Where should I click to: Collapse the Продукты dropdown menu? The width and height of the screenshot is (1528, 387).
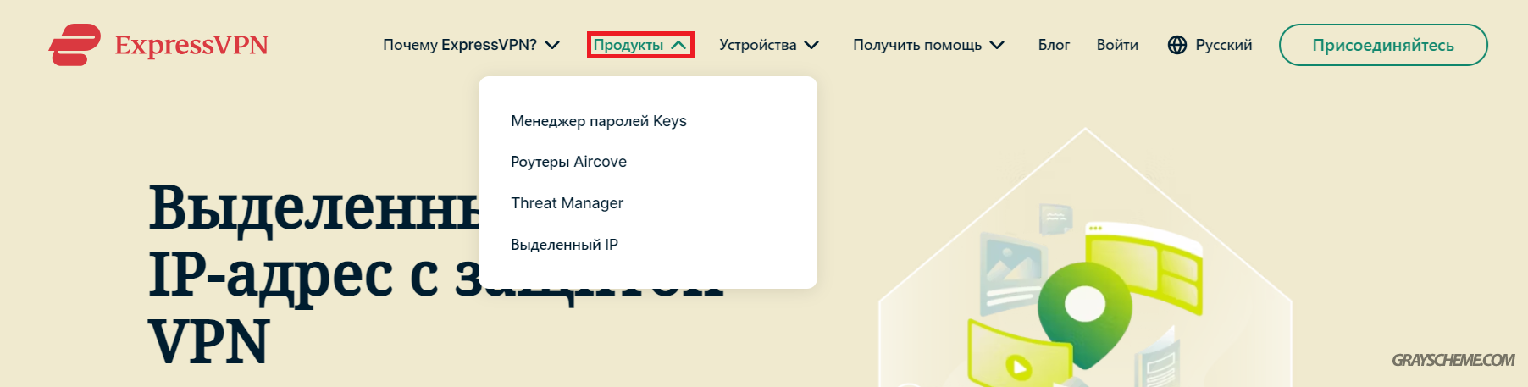coord(640,45)
